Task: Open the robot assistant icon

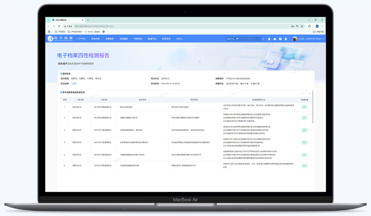Action: click(275, 39)
